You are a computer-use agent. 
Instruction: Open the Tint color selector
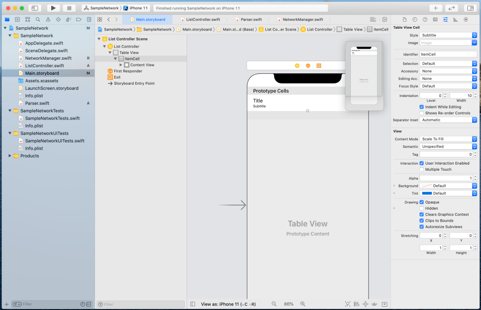pyautogui.click(x=448, y=193)
